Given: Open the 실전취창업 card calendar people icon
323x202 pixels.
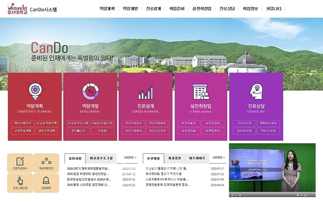Looking at the screenshot, I should 201,92.
